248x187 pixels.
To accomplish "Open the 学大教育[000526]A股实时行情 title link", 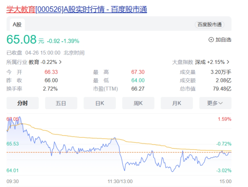I will (x=77, y=9).
